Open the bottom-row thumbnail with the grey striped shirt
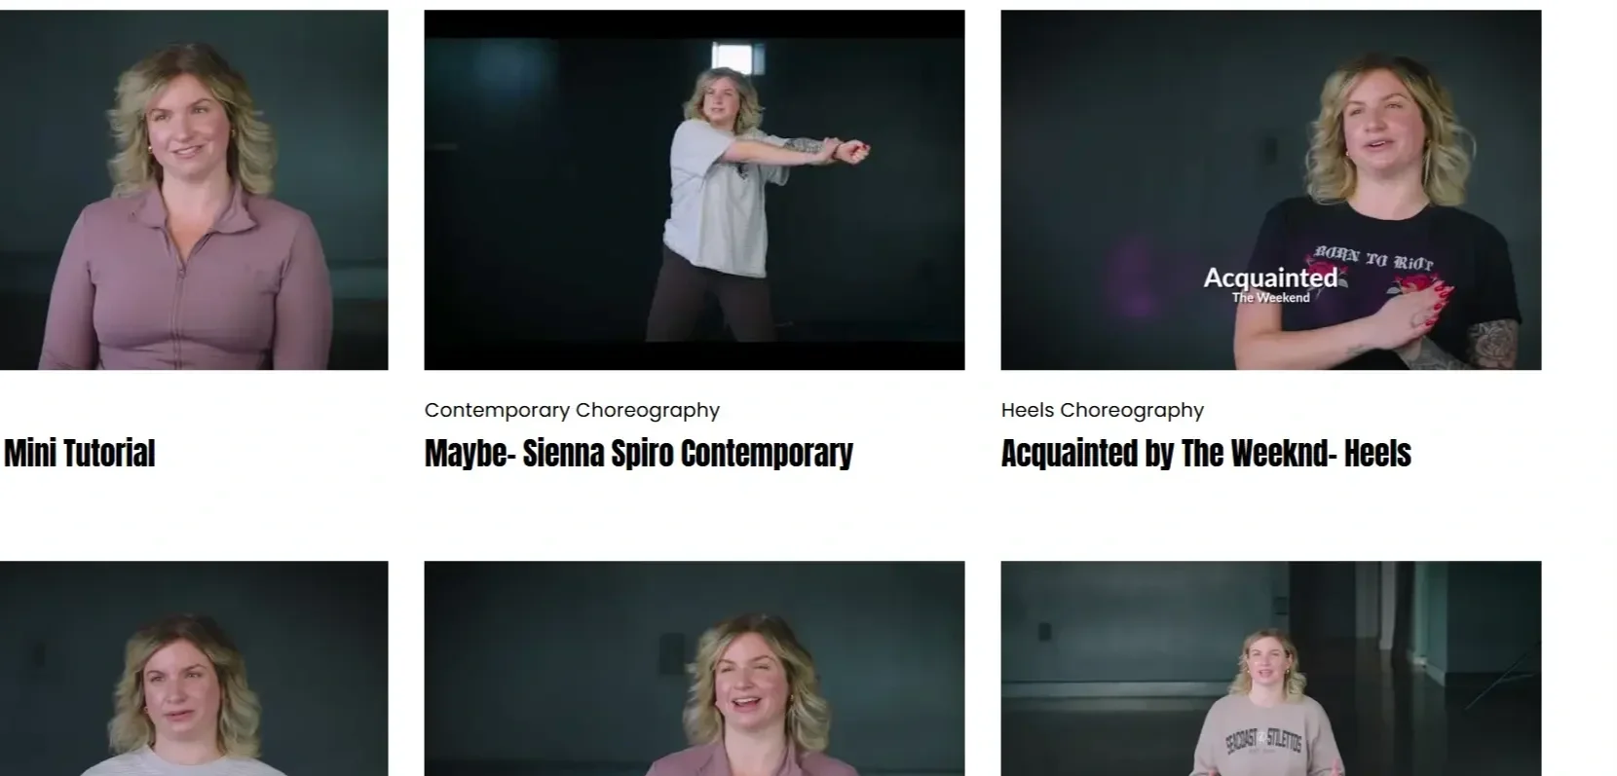This screenshot has width=1617, height=776. pyautogui.click(x=194, y=668)
